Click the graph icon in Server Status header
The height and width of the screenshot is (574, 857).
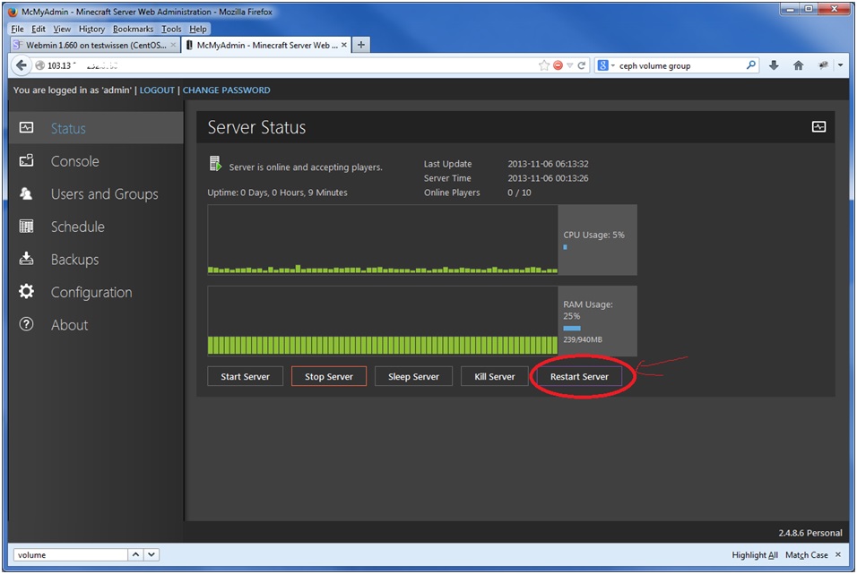818,127
